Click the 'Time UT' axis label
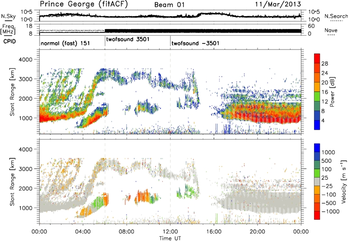Image resolution: width=348 pixels, height=241 pixels. (x=170, y=238)
